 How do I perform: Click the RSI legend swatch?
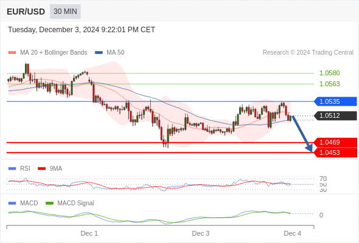point(12,169)
